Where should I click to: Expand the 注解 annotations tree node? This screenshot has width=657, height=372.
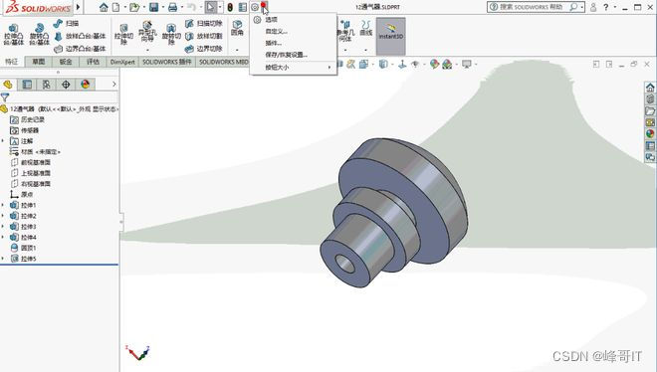click(3, 141)
